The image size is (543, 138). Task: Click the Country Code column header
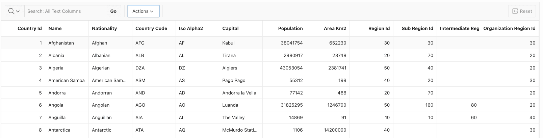[151, 28]
